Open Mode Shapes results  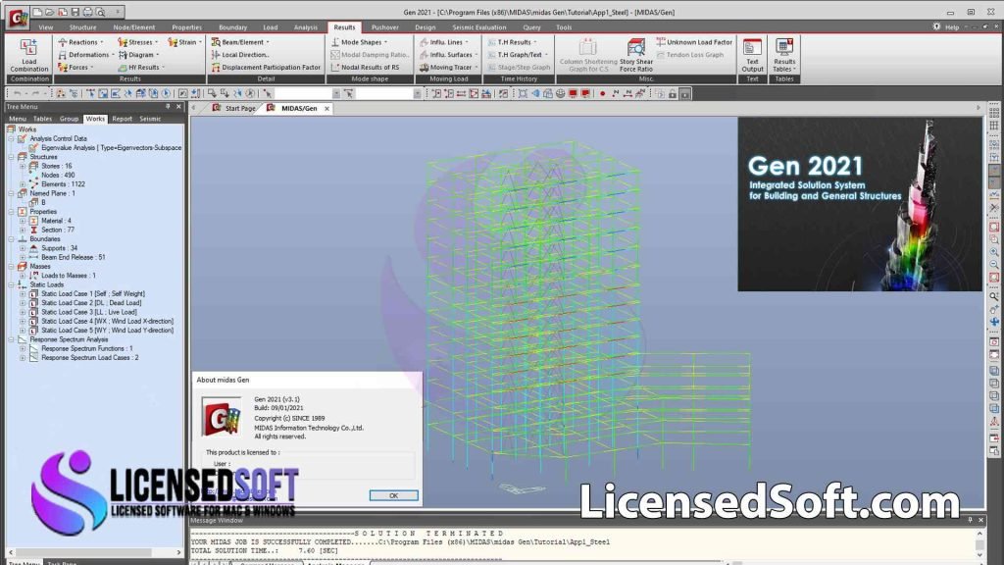pos(359,42)
